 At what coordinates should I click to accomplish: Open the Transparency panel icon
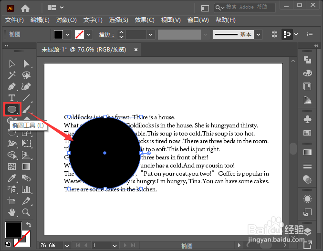click(307, 179)
